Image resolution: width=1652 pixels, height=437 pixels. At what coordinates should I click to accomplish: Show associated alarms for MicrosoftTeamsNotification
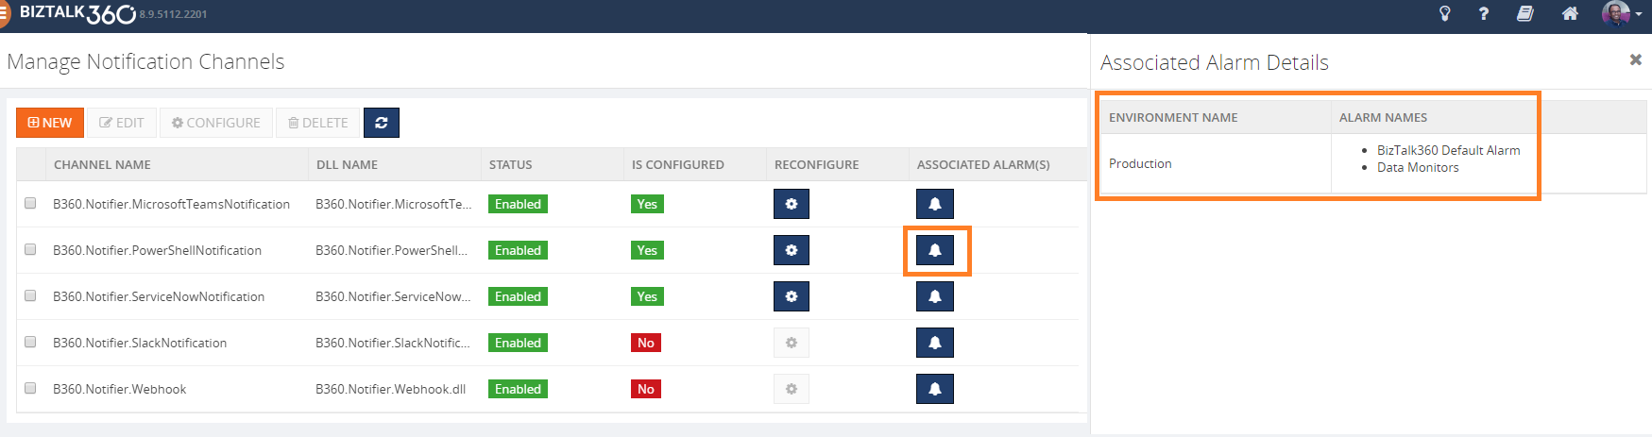point(935,204)
